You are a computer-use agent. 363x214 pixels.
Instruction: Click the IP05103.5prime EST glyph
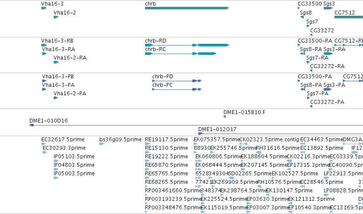pos(56,161)
